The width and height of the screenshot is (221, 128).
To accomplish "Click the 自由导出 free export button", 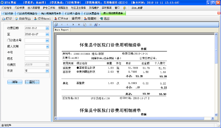I will [x=23, y=19].
